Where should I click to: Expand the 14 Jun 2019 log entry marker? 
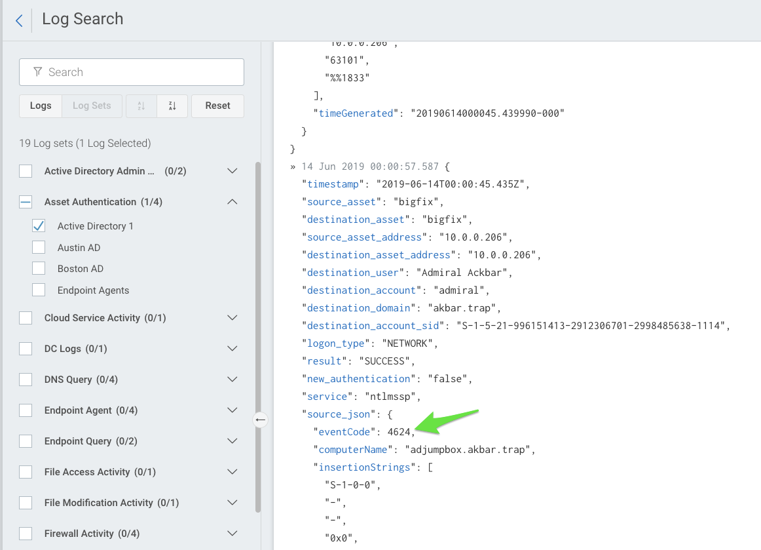(x=293, y=167)
